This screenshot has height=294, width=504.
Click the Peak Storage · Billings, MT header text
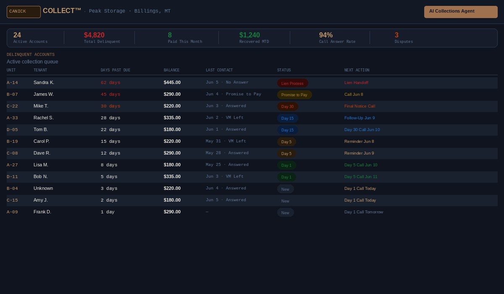[x=130, y=11]
